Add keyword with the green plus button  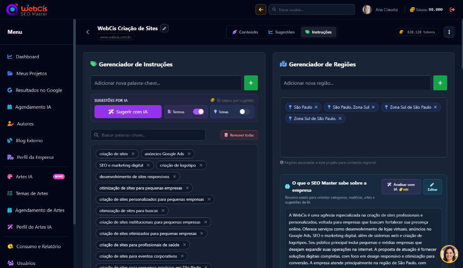[250, 83]
